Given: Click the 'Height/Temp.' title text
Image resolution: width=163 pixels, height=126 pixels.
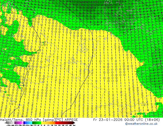Looking at the screenshot, I should tap(12, 120).
